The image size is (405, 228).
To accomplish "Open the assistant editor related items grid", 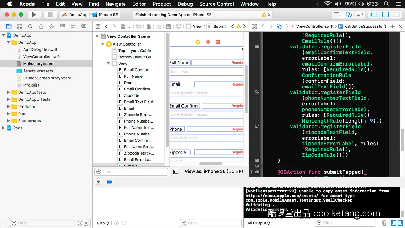I will [x=255, y=26].
